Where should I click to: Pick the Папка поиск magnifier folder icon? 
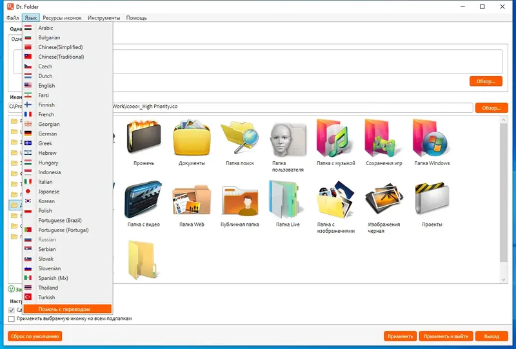click(239, 137)
